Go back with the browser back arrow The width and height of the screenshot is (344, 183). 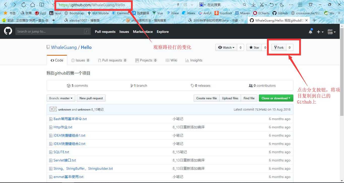click(6, 5)
